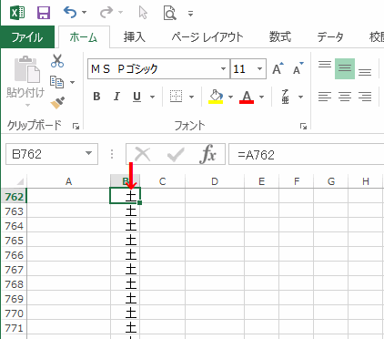Confirm entry with checkmark icon
Image resolution: width=384 pixels, height=339 pixels.
(176, 154)
